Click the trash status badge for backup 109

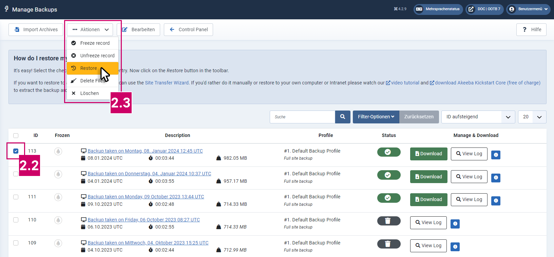[389, 244]
